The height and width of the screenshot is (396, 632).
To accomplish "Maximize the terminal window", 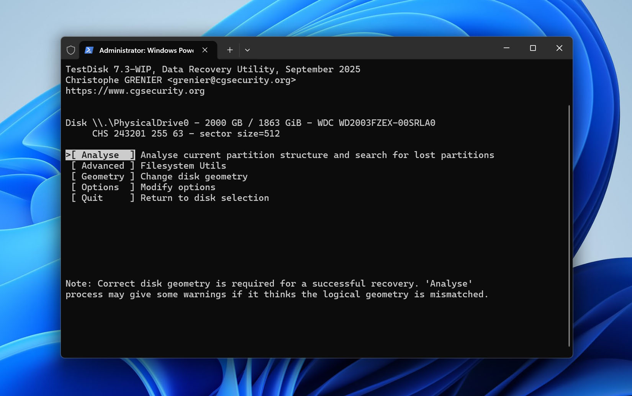I will click(x=533, y=48).
